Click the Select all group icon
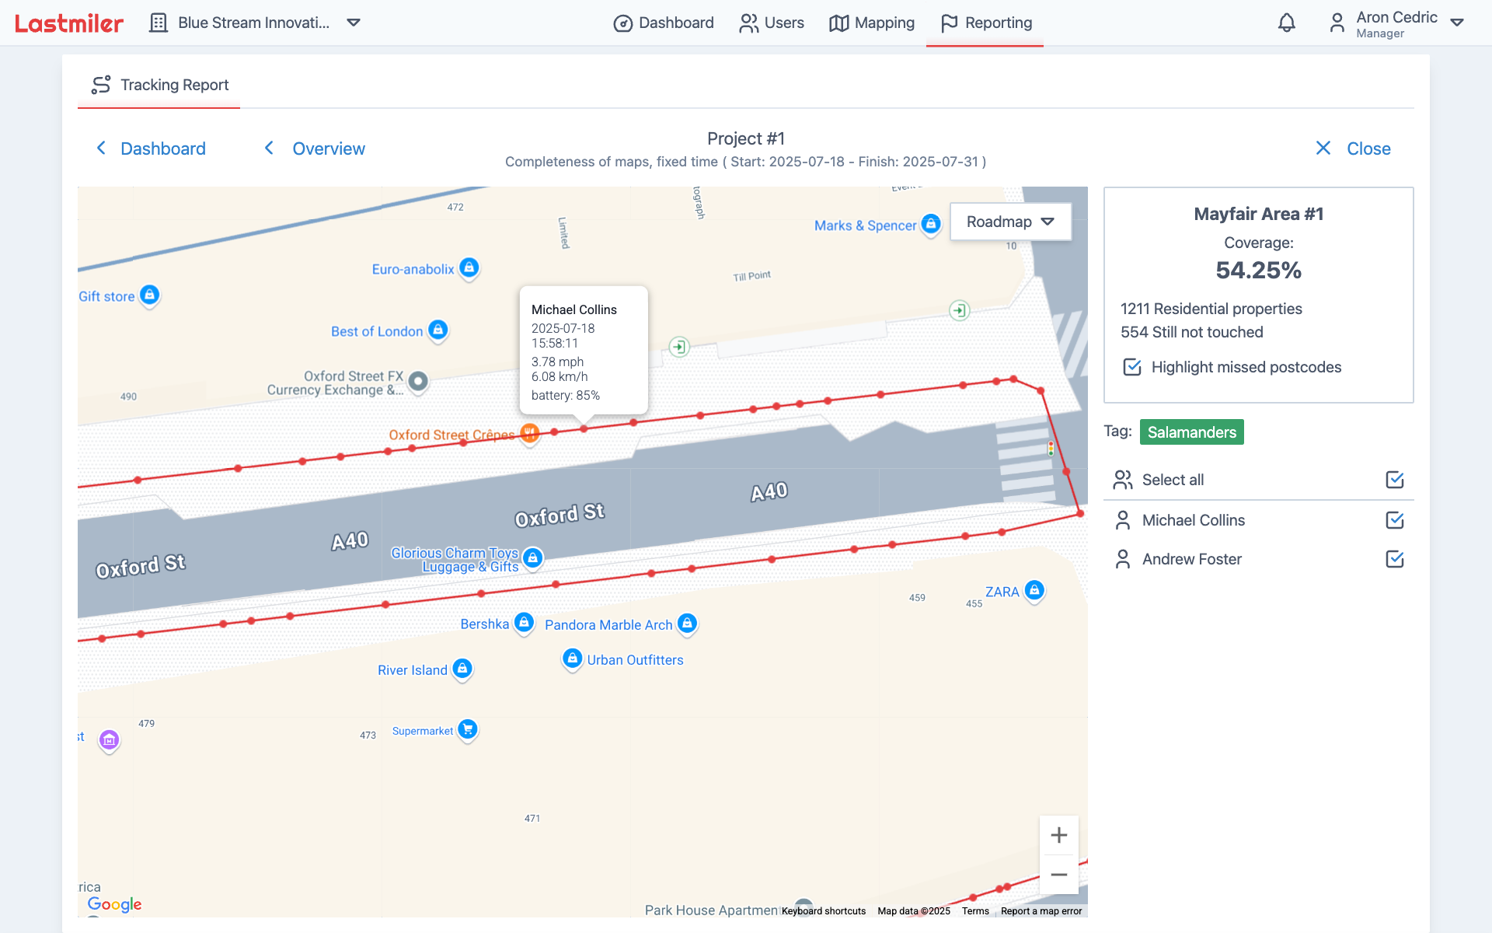Image resolution: width=1492 pixels, height=933 pixels. [1123, 480]
